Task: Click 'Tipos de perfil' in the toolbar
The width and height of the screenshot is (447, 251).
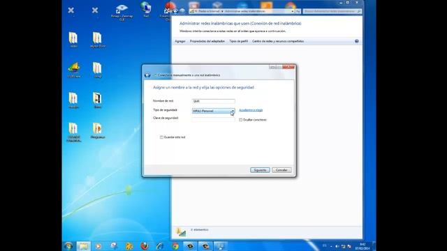Action: 239,41
